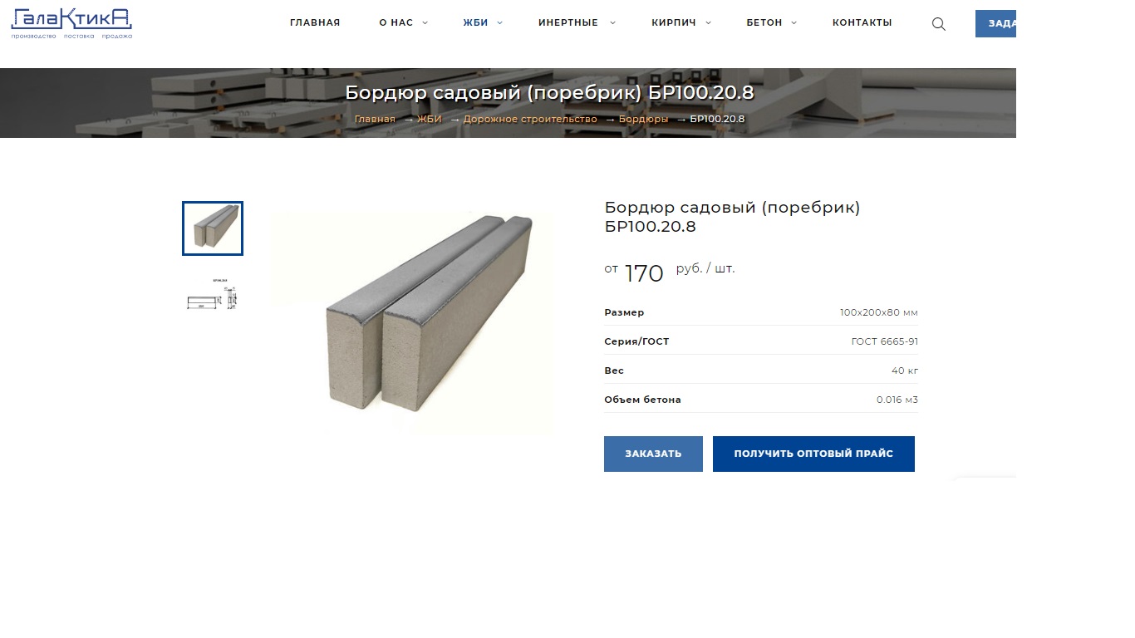Click the large curb product image
The width and height of the screenshot is (1135, 638).
(411, 322)
